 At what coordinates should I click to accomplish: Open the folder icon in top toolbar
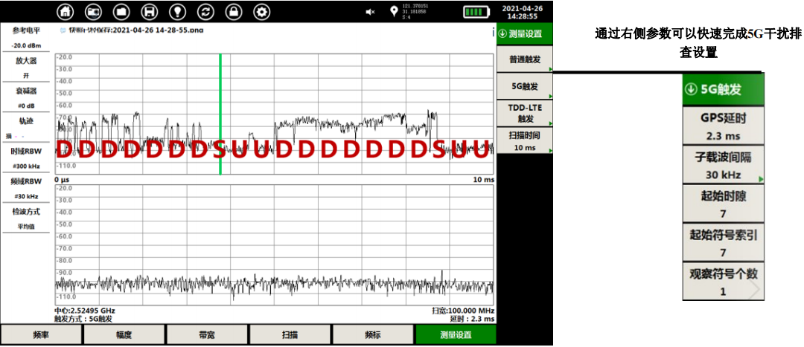121,12
